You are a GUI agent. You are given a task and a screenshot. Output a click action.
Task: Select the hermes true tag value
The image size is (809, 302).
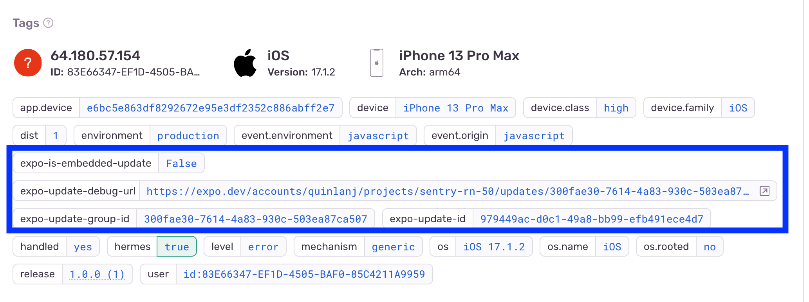pos(177,246)
